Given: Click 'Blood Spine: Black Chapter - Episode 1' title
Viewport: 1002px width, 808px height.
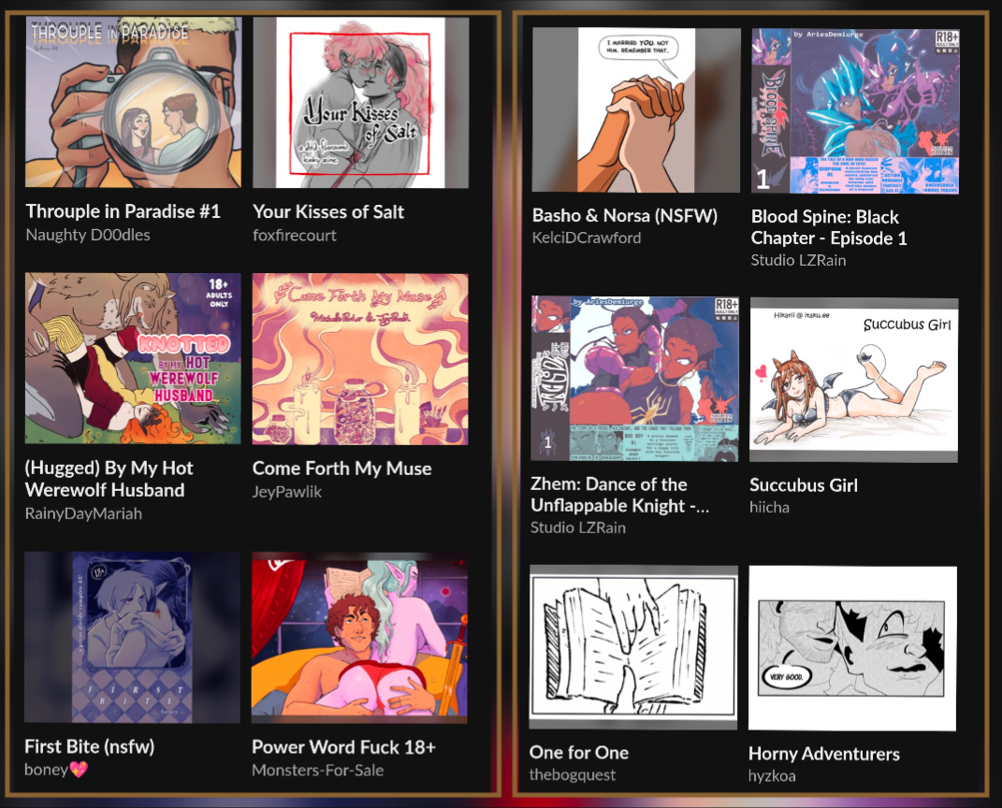Looking at the screenshot, I should (829, 227).
